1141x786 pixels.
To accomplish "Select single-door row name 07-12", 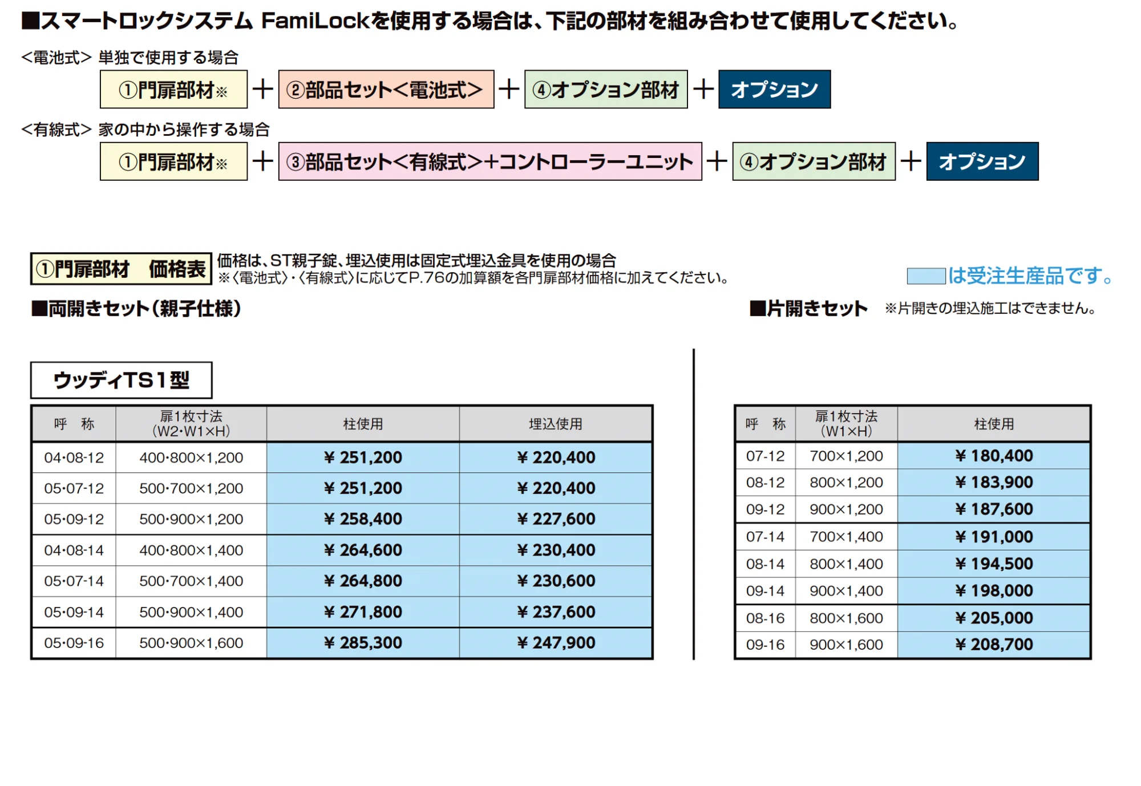I will click(766, 456).
